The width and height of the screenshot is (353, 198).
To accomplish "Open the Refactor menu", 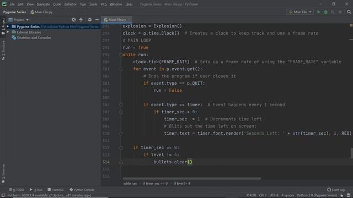I will coord(71,4).
